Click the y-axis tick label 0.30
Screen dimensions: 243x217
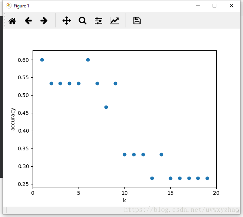pyautogui.click(x=23, y=166)
